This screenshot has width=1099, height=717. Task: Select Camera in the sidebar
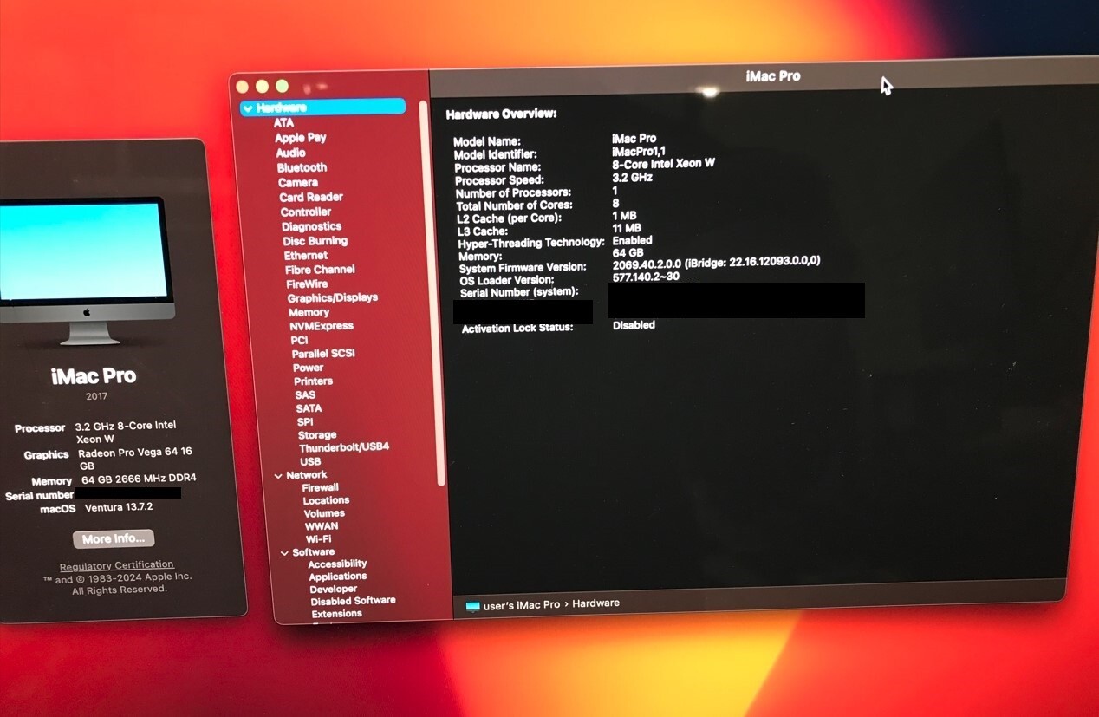(298, 183)
